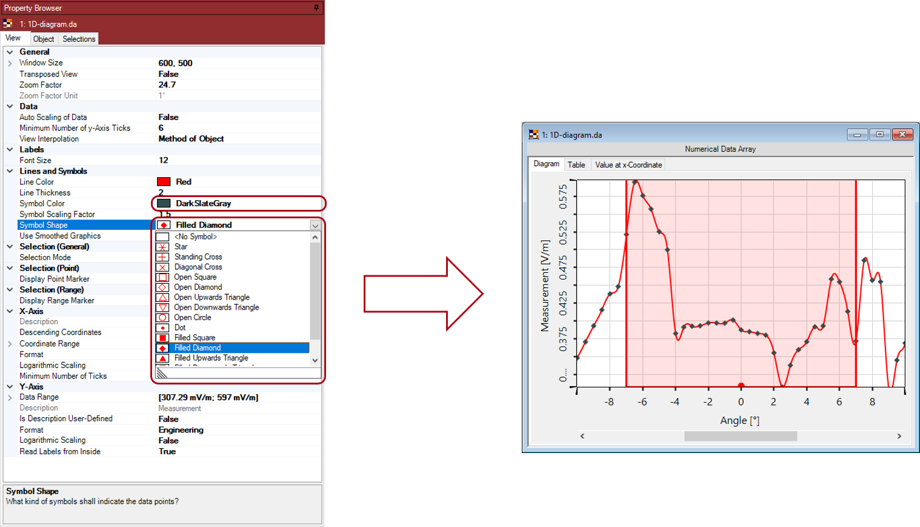The width and height of the screenshot is (920, 527).
Task: Switch to the Diagram tab
Action: click(x=546, y=164)
